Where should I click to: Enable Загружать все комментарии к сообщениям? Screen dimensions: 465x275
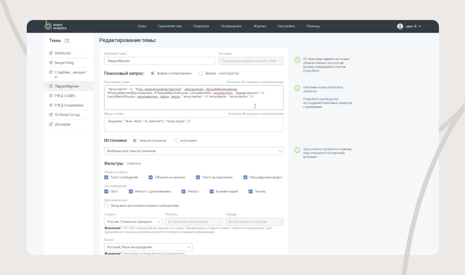click(x=106, y=206)
